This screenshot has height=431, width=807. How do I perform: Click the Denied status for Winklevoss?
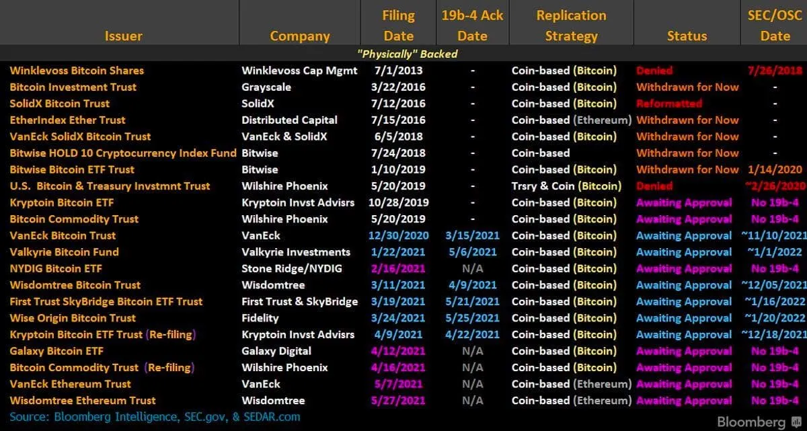coord(654,70)
